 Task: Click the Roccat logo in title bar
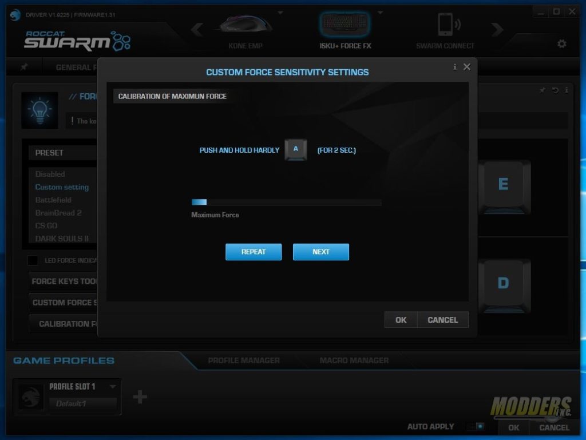click(x=15, y=15)
